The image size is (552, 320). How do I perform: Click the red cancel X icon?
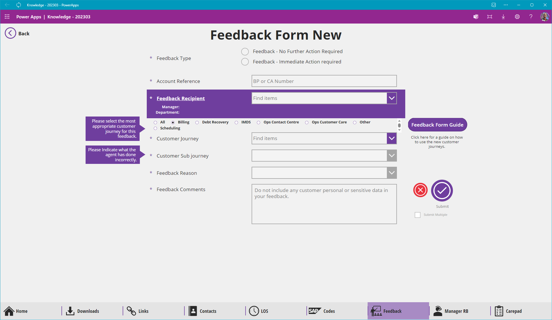[420, 190]
